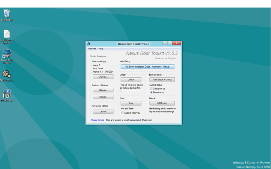Enable the Custom Recovery checkbox

[122, 113]
